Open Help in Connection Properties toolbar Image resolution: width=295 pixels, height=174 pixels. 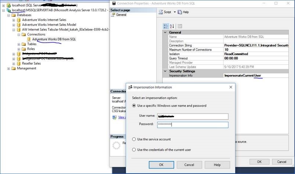(x=183, y=12)
